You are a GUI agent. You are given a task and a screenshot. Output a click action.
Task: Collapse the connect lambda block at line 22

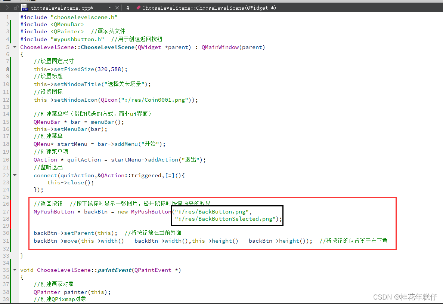tap(15, 175)
